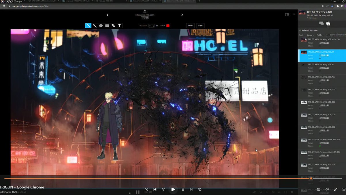This screenshot has width=346, height=195.
Task: Click the media player volume speaker icon
Action: [327, 190]
